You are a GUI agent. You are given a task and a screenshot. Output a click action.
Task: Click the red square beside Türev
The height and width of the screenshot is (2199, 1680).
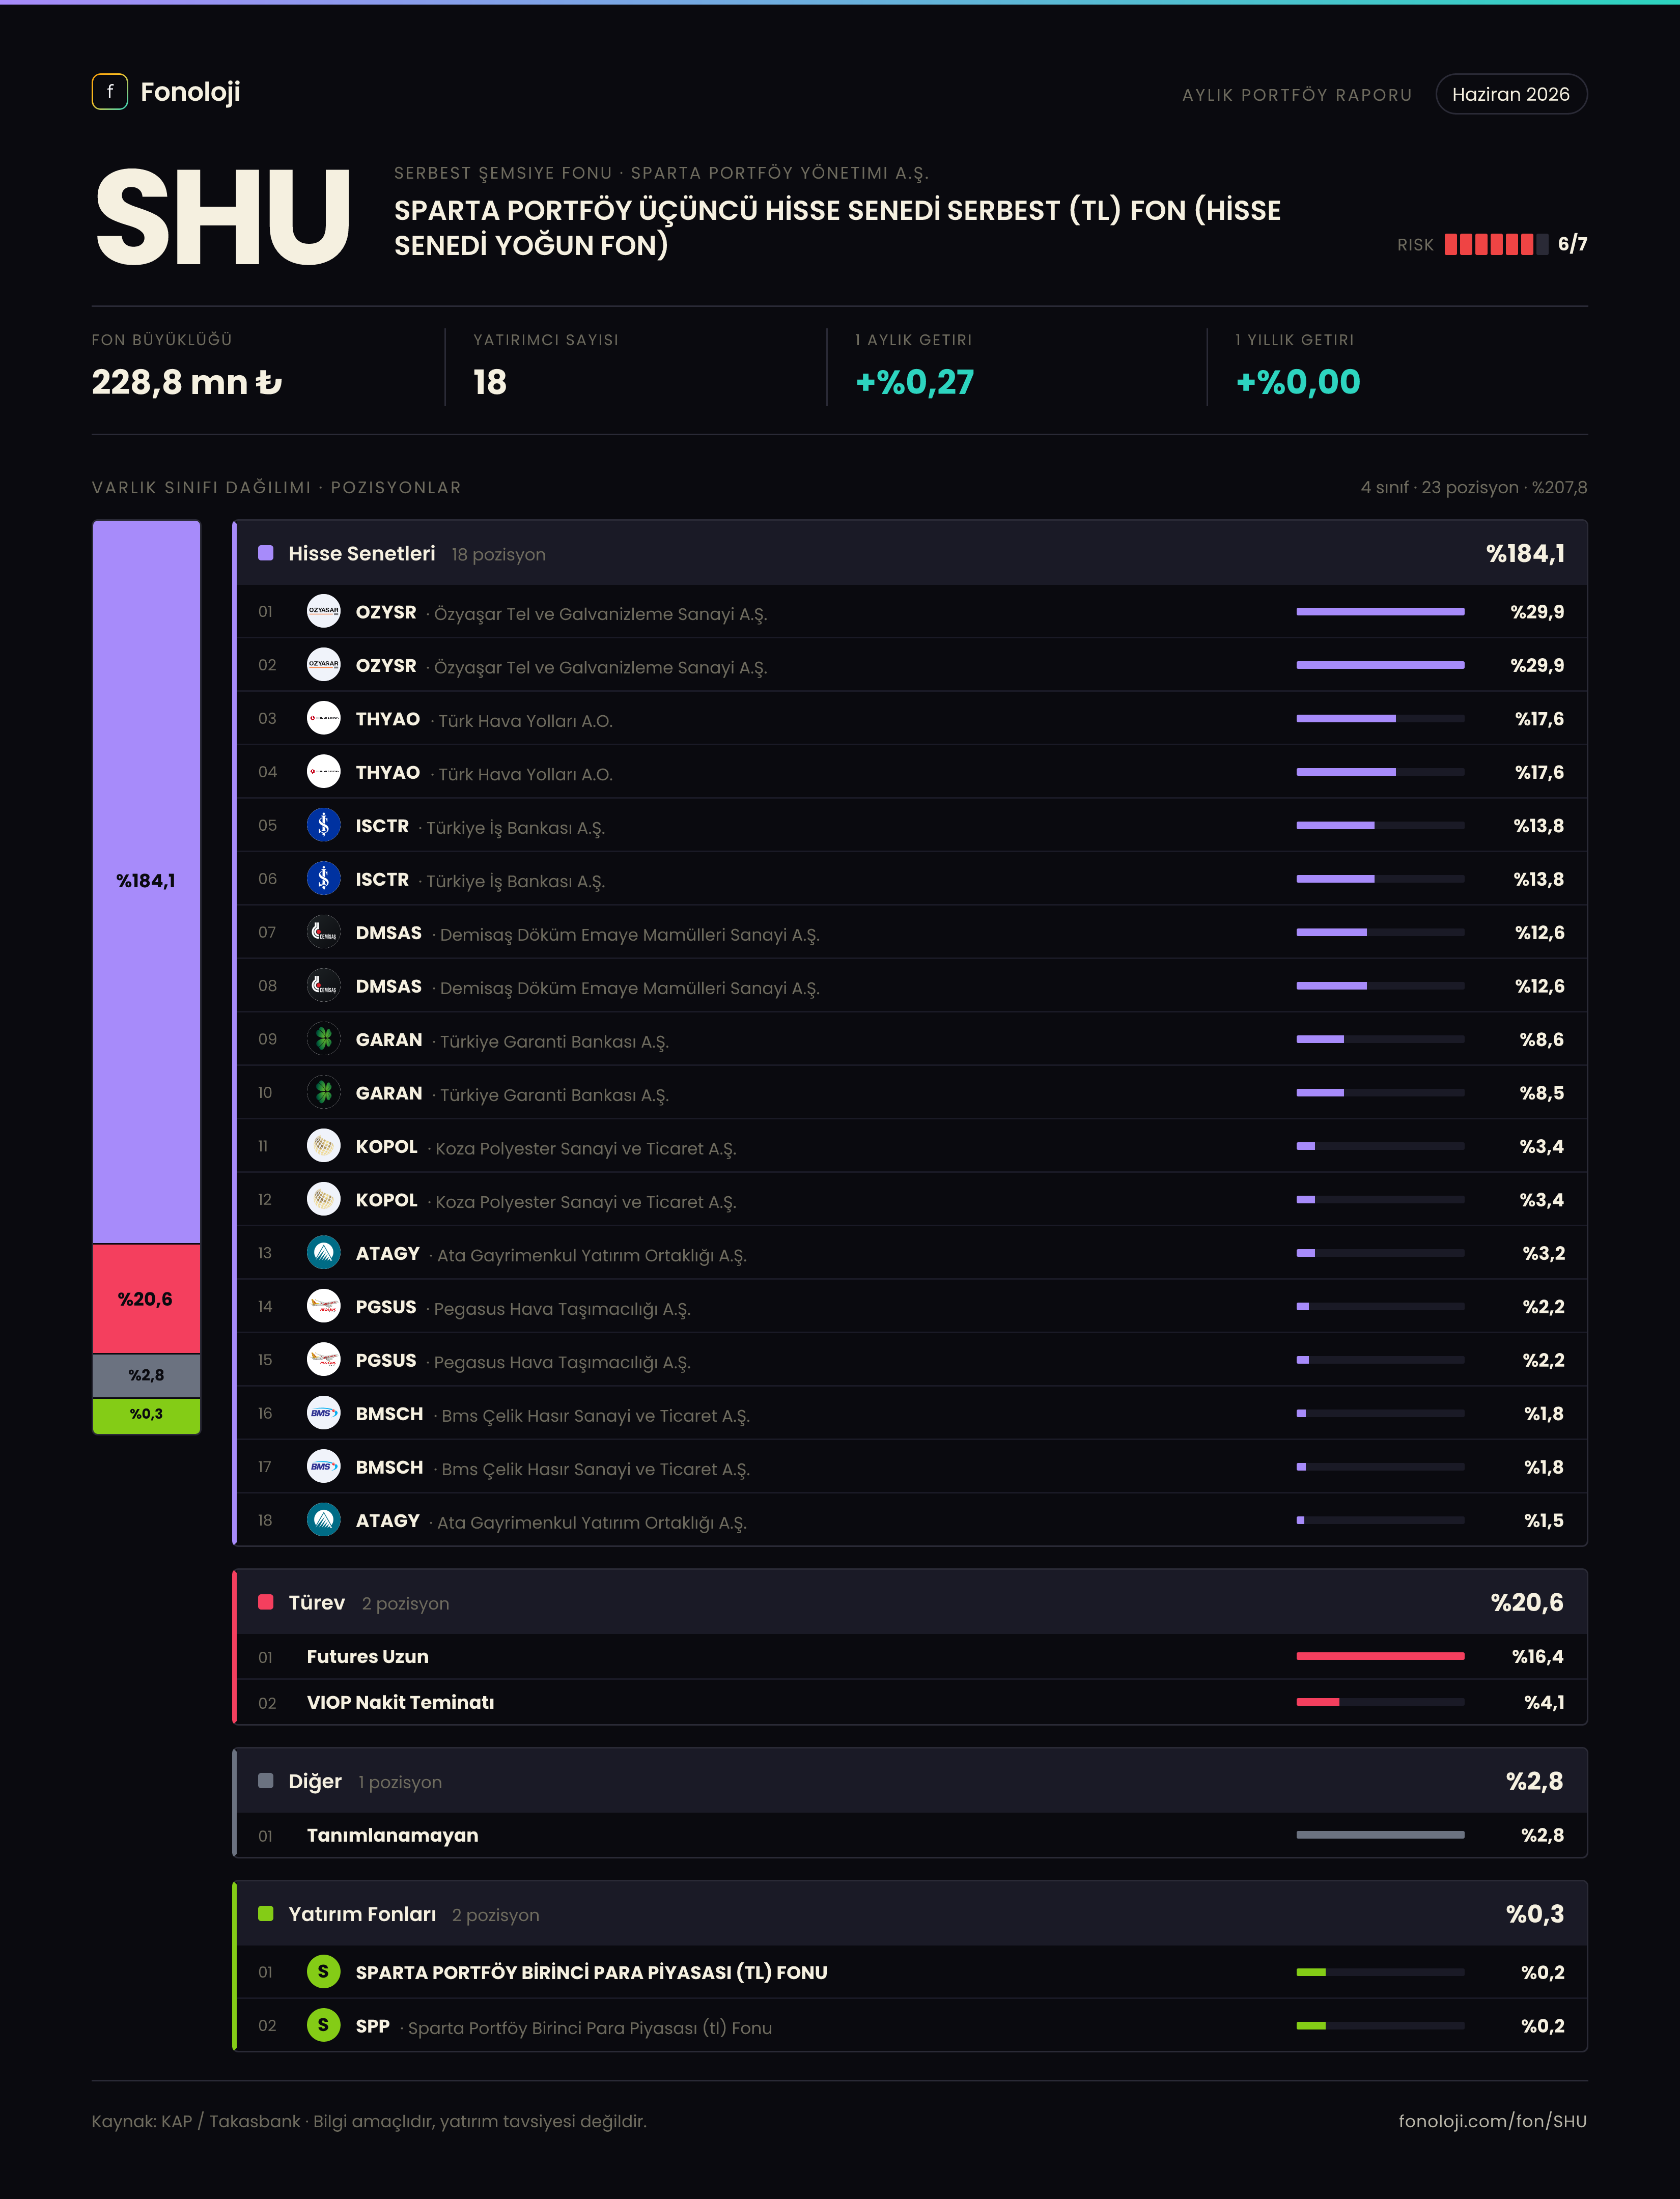click(266, 1602)
